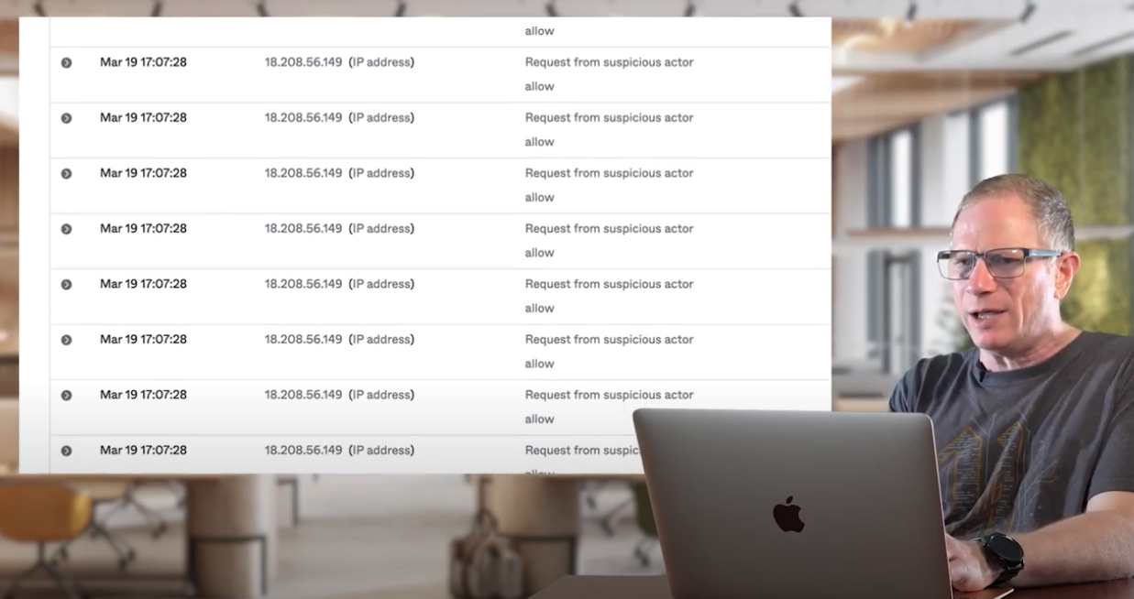The image size is (1134, 599).
Task: Expand the first full Mar 19 17:07:28 log row
Action: (66, 63)
